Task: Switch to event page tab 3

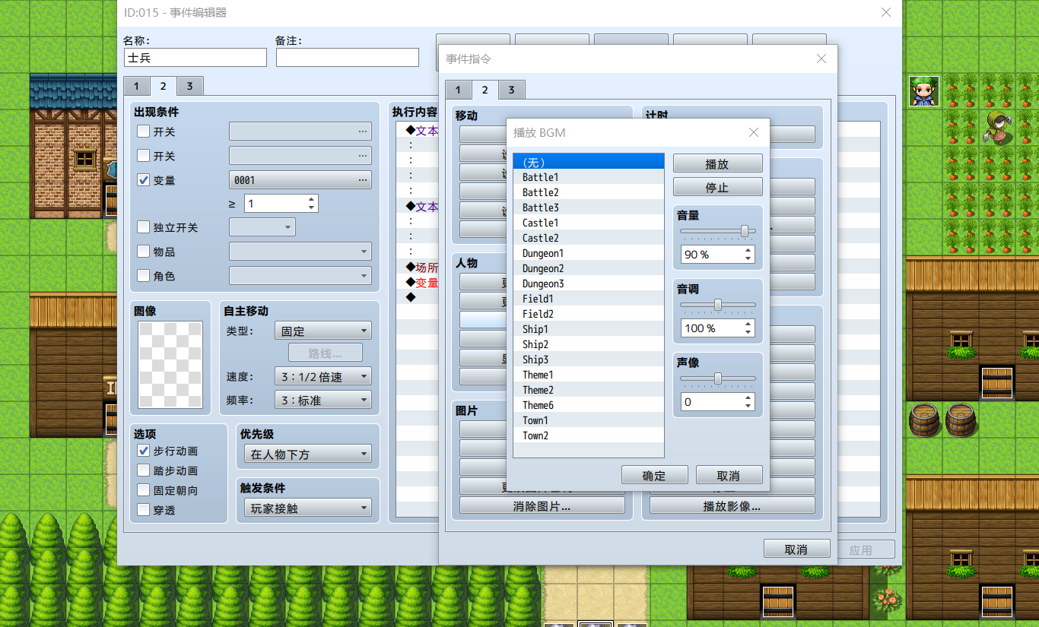Action: click(x=189, y=86)
